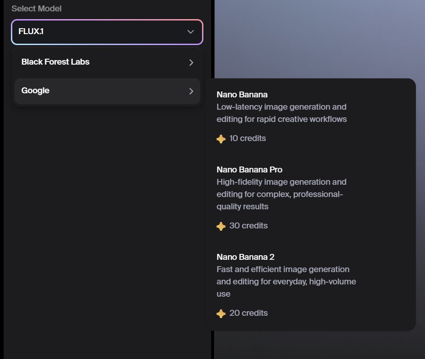Select the Black Forest Labs provider entry
425x359 pixels.
tap(56, 62)
